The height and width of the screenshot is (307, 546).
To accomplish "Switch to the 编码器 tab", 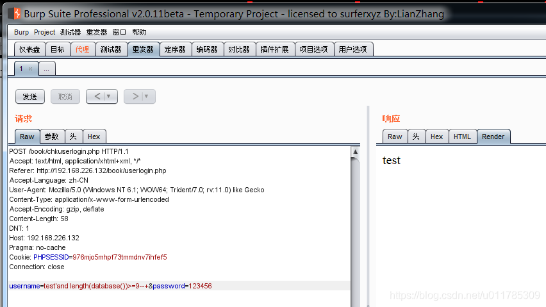I will (207, 49).
